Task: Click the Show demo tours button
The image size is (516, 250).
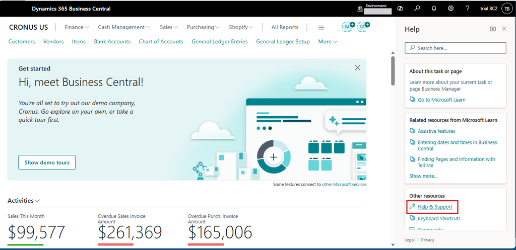Action: [x=47, y=162]
